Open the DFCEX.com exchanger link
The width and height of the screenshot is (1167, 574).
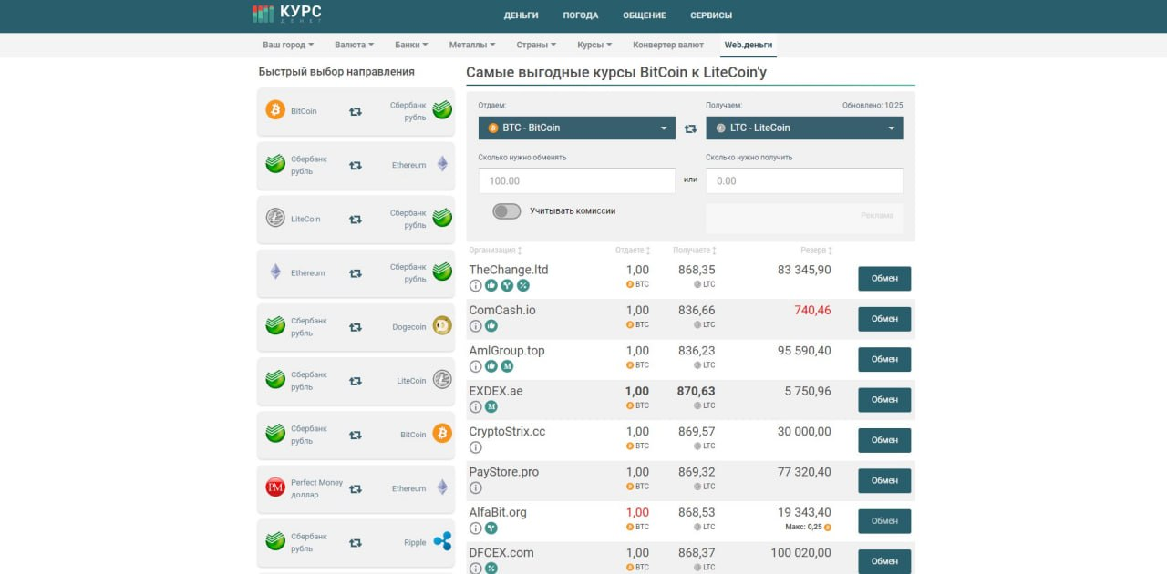501,553
